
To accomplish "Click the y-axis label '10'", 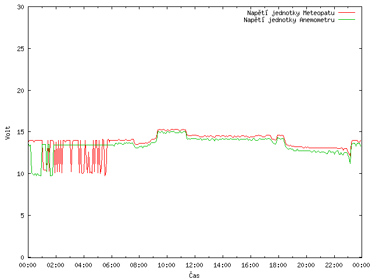I will [x=21, y=174].
